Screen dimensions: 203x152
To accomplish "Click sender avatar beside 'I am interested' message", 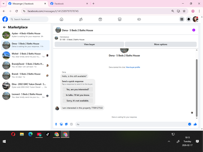I will (x=57, y=108).
